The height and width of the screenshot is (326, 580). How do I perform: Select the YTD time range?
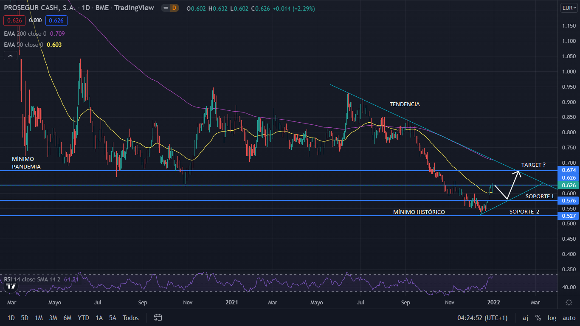[x=83, y=318]
